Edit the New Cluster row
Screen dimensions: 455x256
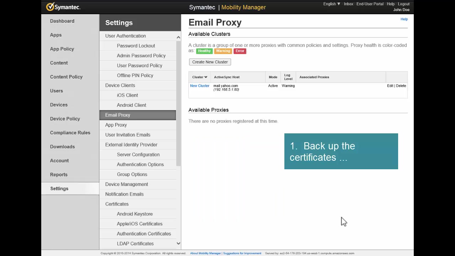pyautogui.click(x=390, y=86)
